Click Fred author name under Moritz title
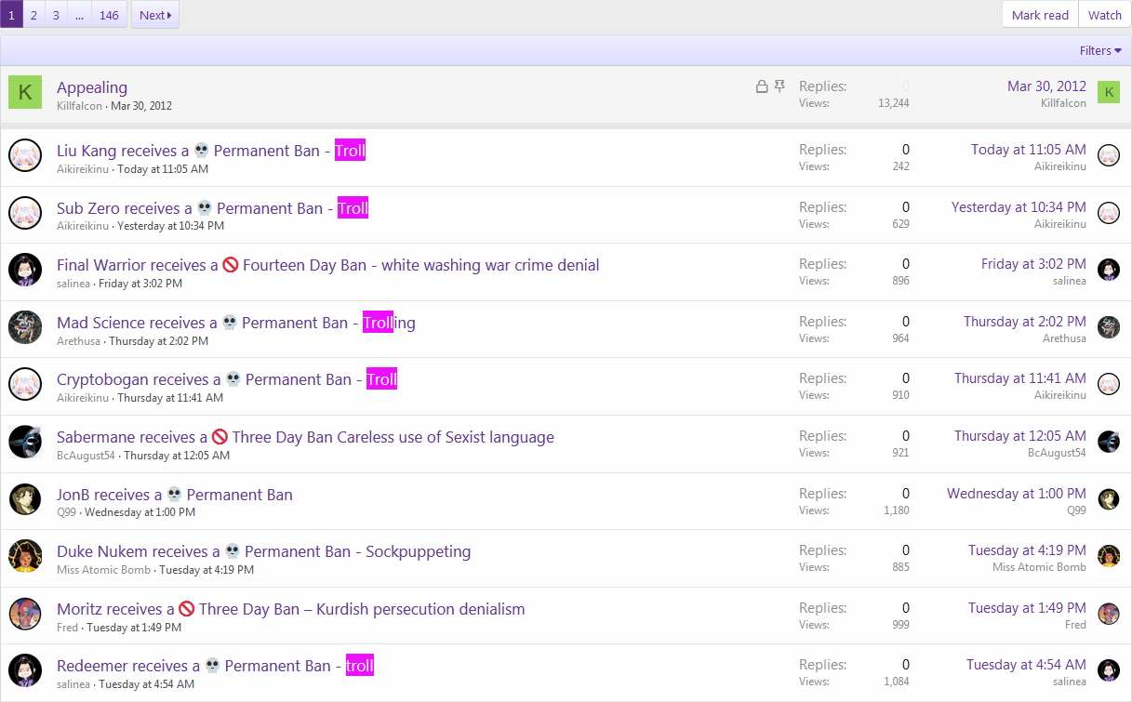 pyautogui.click(x=68, y=628)
